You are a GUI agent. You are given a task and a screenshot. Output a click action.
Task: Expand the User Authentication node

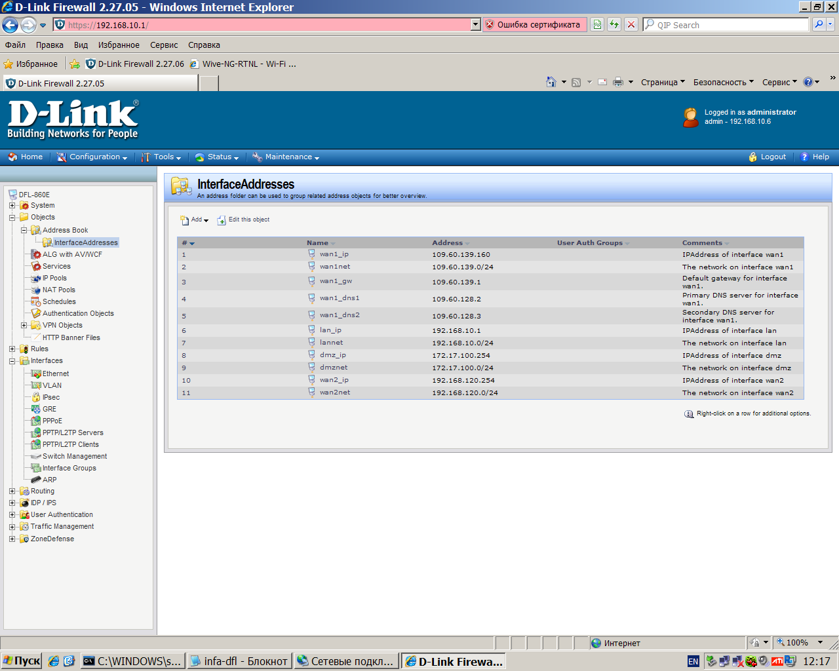point(12,514)
